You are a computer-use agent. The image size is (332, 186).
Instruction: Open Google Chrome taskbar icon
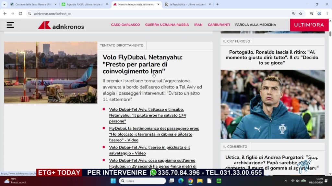pyautogui.click(x=190, y=181)
